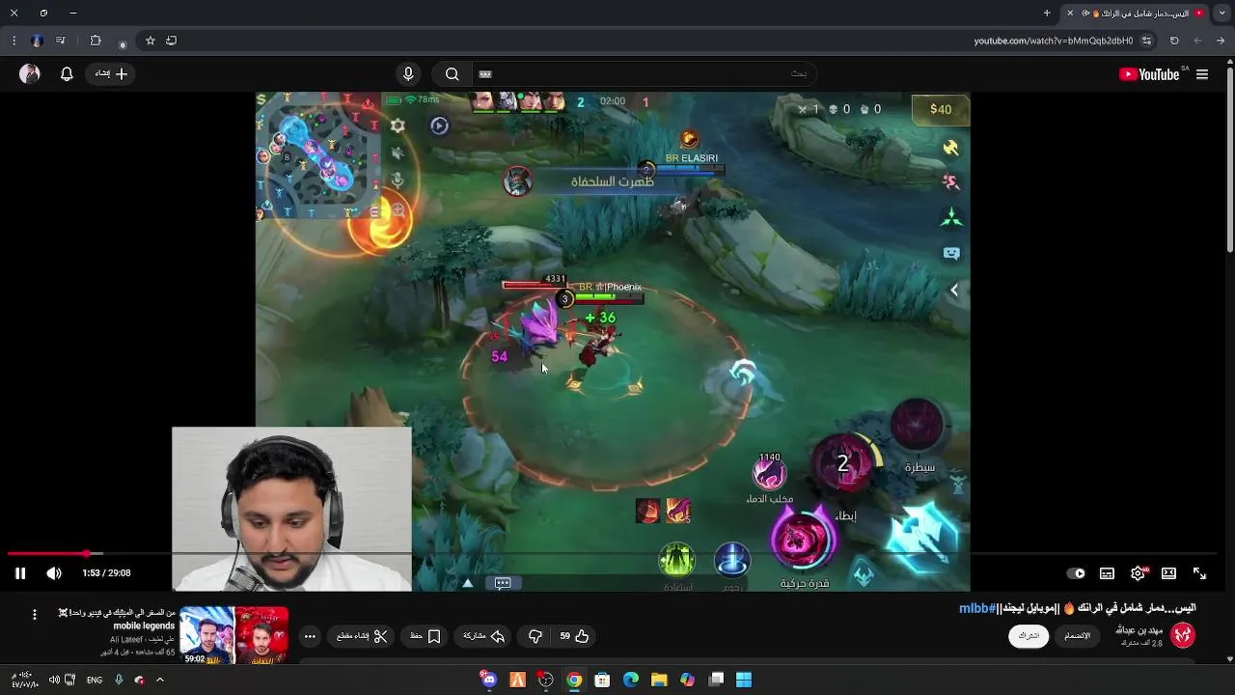Open a new browser tab

click(1047, 14)
